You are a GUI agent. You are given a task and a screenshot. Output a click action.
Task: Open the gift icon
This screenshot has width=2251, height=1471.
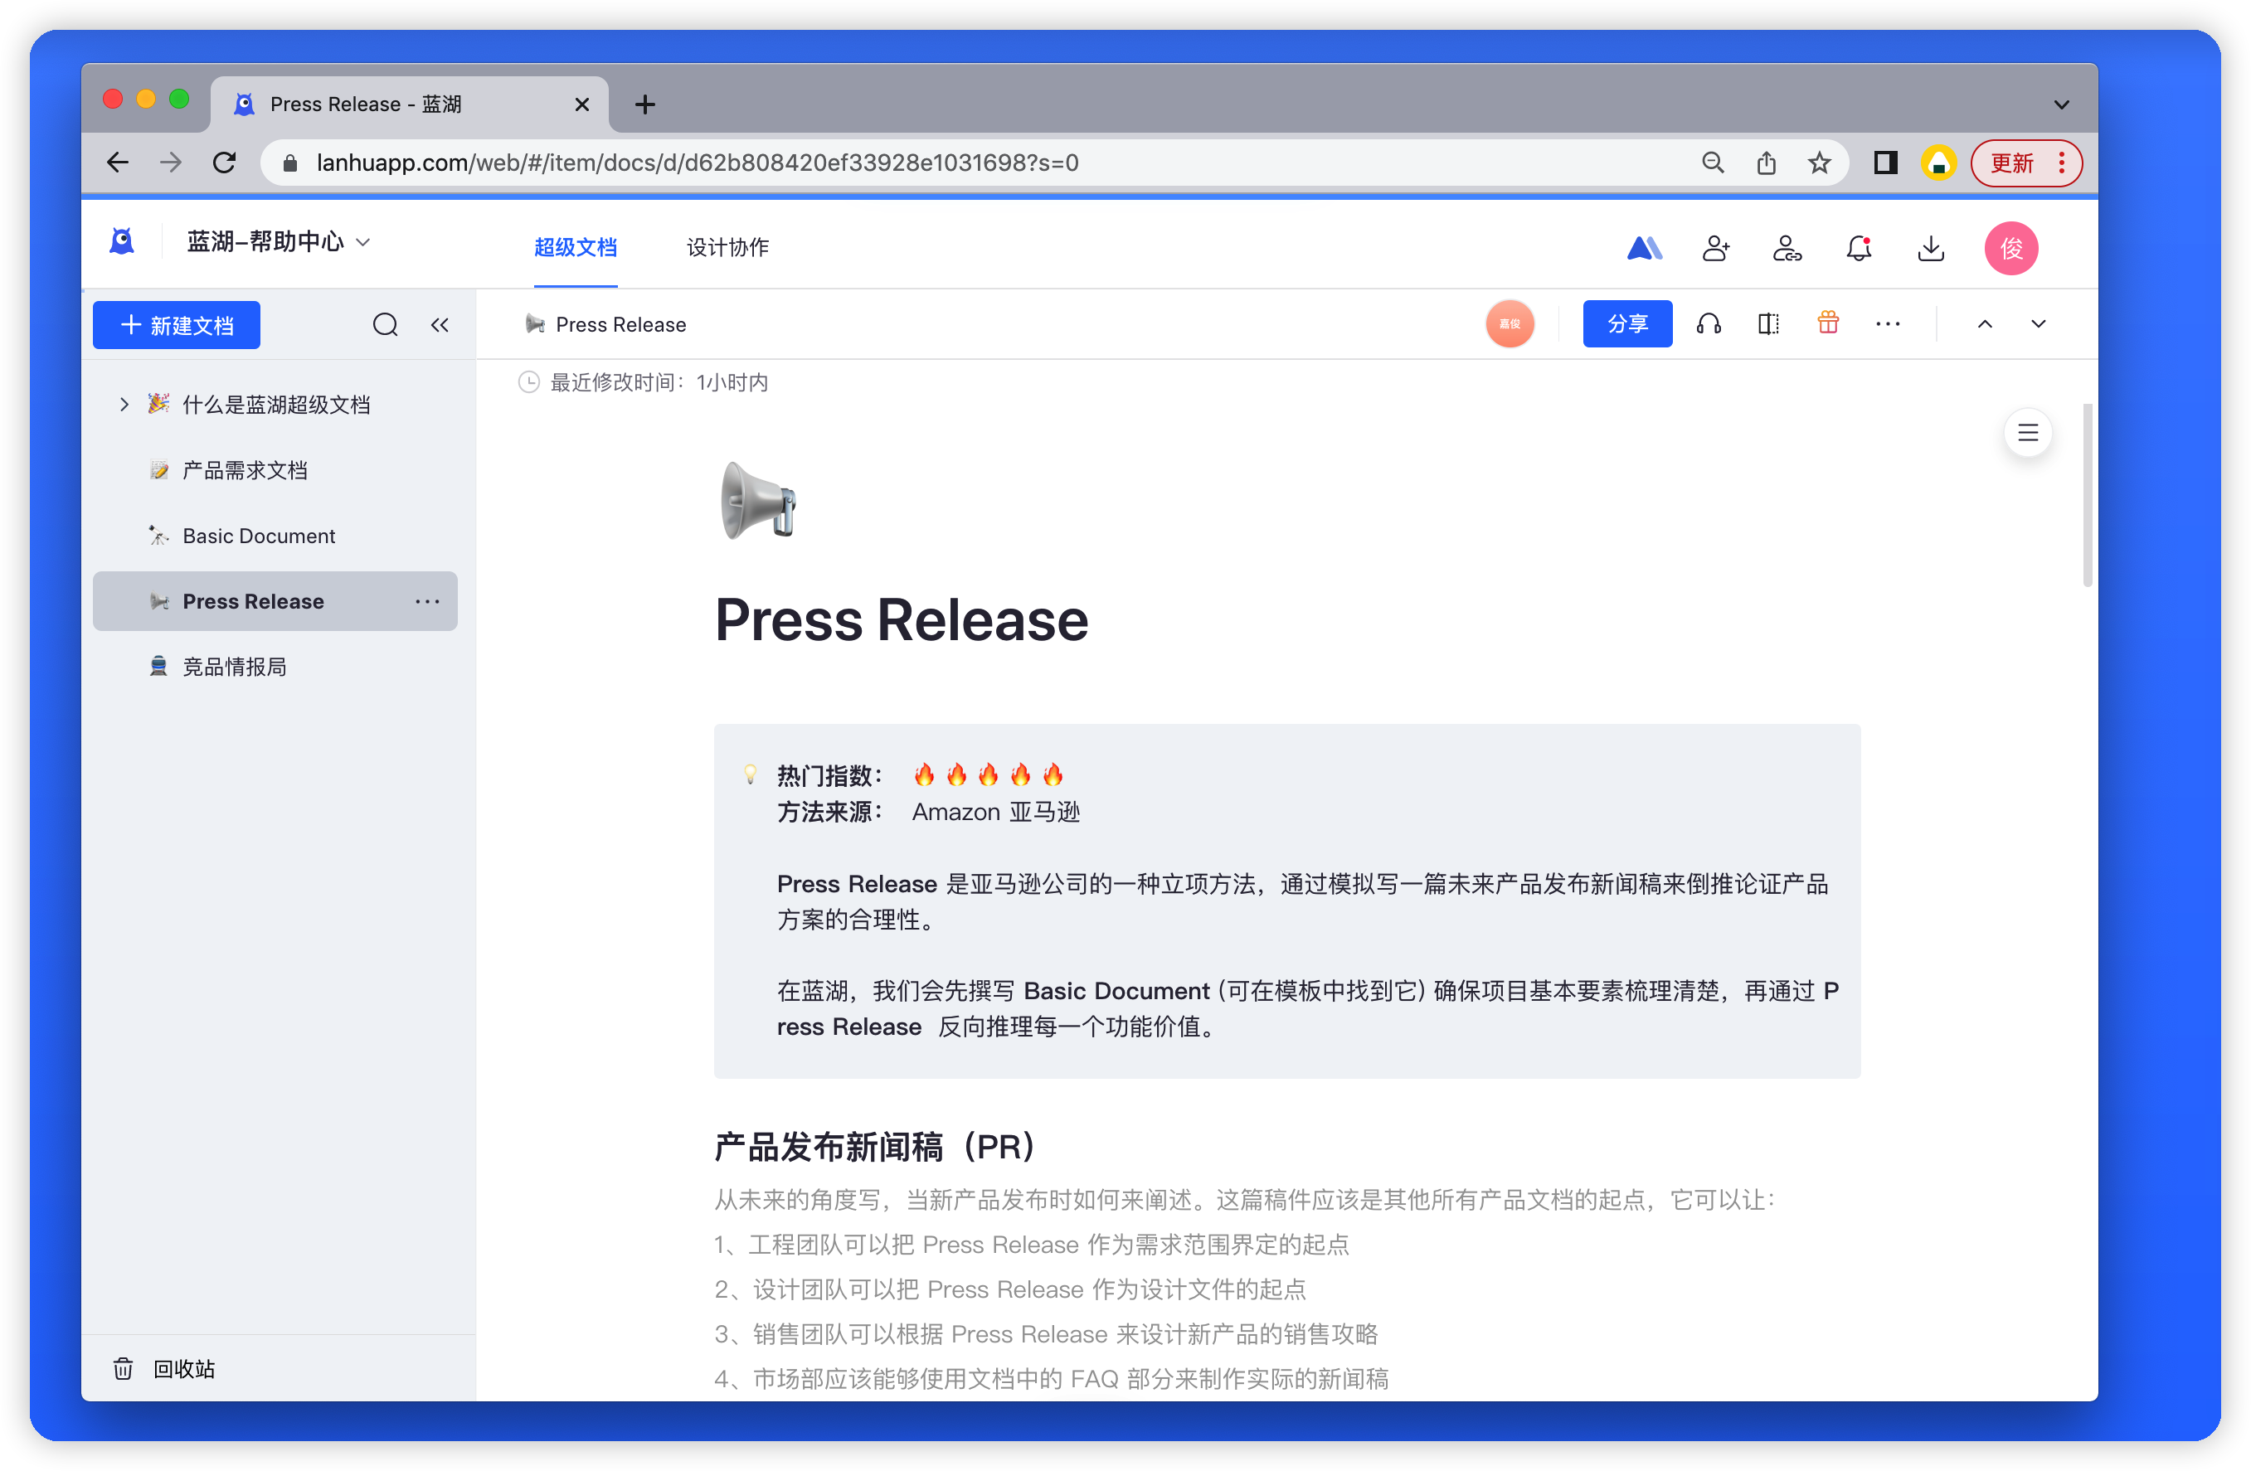(x=1827, y=323)
